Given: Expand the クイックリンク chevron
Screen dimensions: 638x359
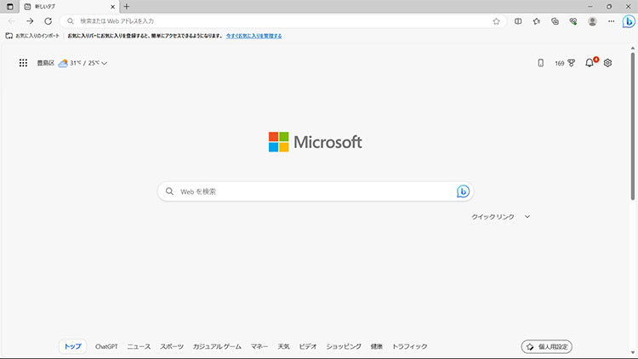Looking at the screenshot, I should 527,217.
